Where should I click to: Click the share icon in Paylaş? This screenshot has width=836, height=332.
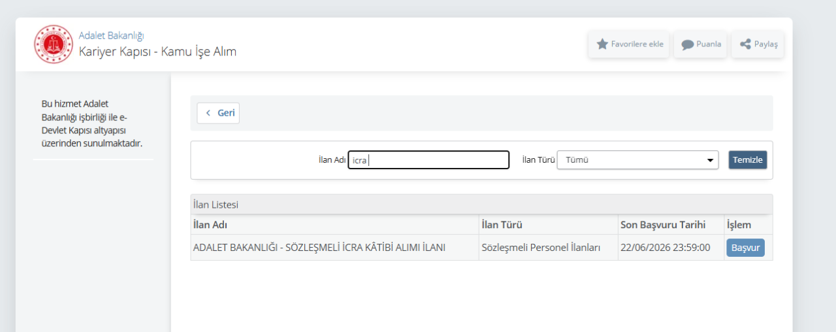click(x=745, y=44)
